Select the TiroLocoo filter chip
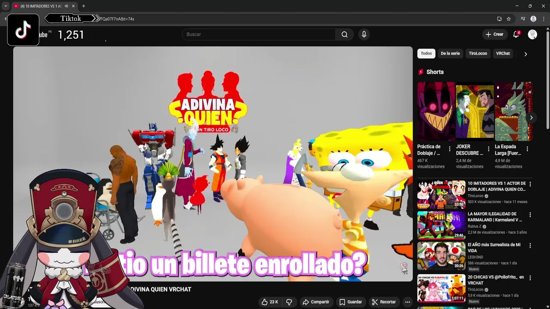 coord(478,54)
